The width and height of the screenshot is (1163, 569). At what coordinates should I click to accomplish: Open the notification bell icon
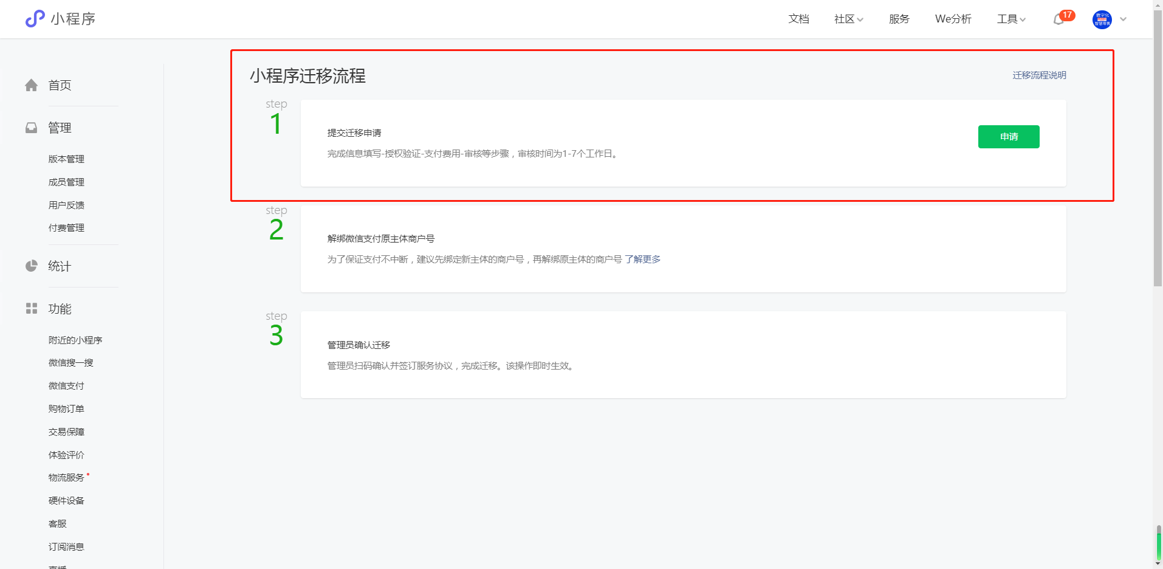tap(1058, 19)
